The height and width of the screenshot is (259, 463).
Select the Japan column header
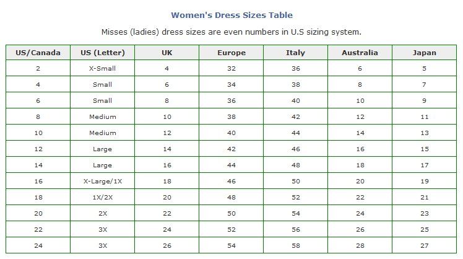(x=425, y=53)
